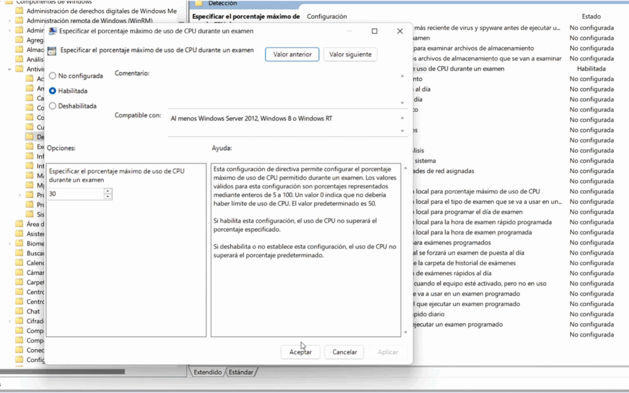Click the up arrow of the Comentario scrollbar
Screen dimensions: 629x393
(x=402, y=75)
